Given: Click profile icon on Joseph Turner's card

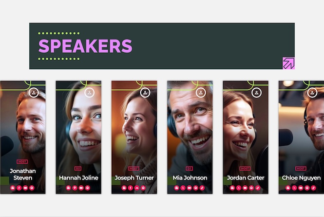Looking at the screenshot, I should pyautogui.click(x=145, y=93).
